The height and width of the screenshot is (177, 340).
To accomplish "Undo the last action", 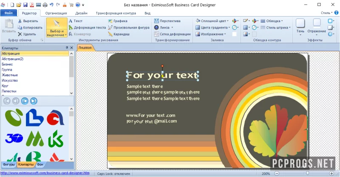I will (x=51, y=5).
